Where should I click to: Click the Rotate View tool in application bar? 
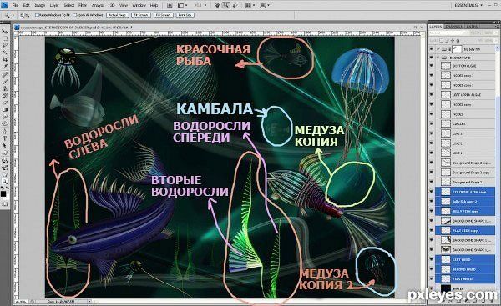pos(235,5)
